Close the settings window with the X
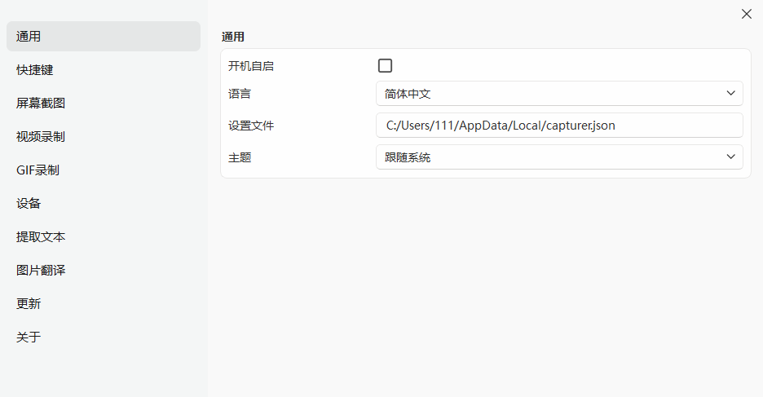The width and height of the screenshot is (763, 397). click(x=746, y=14)
